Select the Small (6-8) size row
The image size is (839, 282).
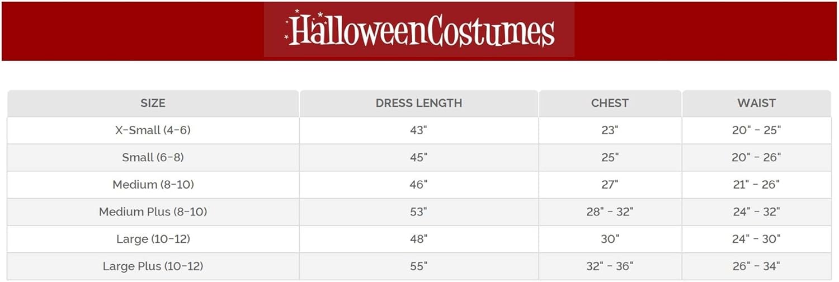coord(419,158)
